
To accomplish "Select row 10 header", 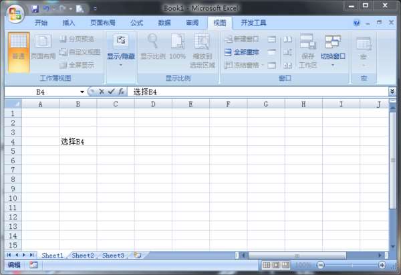I will pos(13,198).
